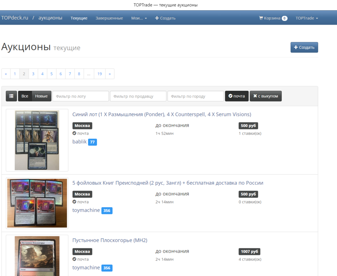Viewport: 337px width, 276px height.
Task: Select the Текущие navigation tab
Action: (79, 18)
